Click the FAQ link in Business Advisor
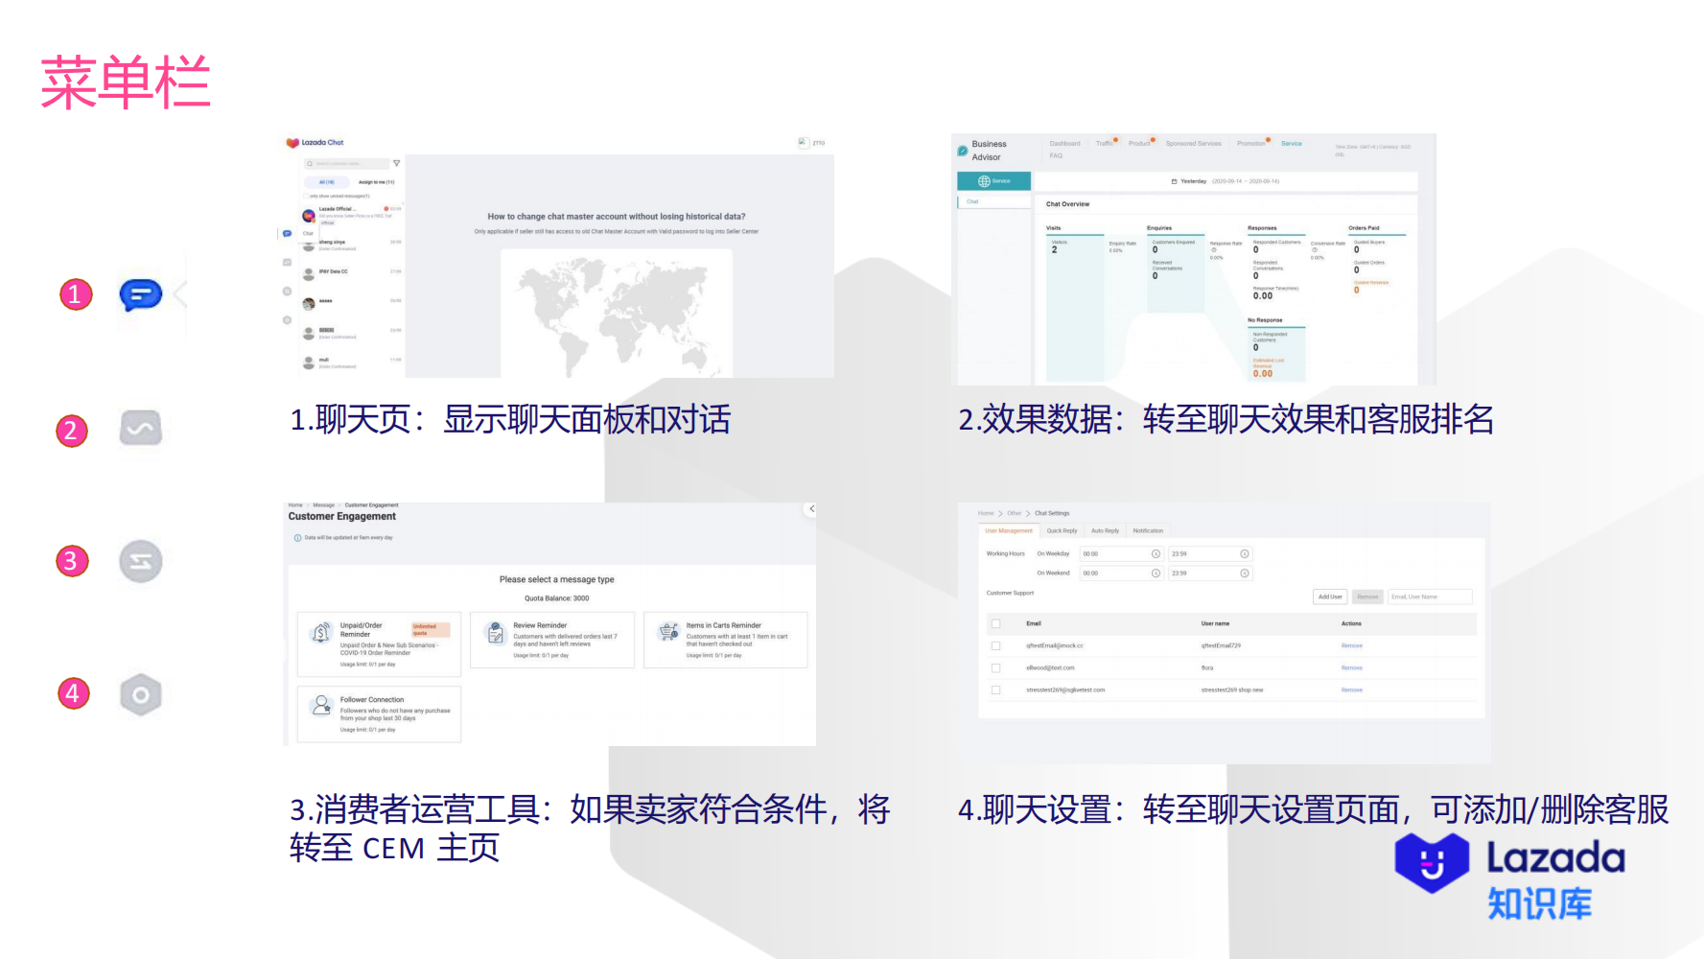Screen dimensions: 1705x959 pyautogui.click(x=1056, y=155)
